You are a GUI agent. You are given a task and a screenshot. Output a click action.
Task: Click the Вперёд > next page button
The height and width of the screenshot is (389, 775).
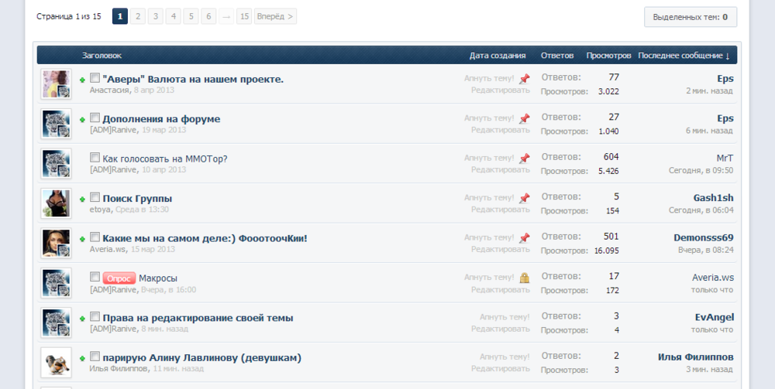coord(275,16)
